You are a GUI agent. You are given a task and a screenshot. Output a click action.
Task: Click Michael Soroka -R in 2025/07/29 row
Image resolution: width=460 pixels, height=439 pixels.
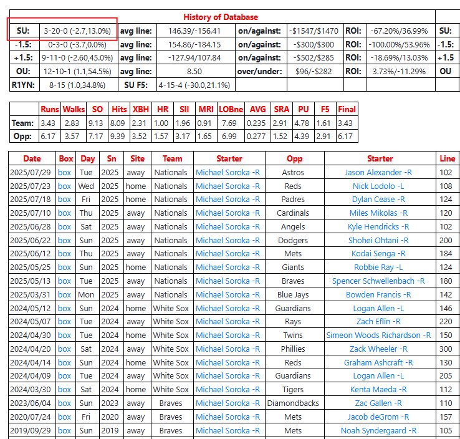pos(228,172)
